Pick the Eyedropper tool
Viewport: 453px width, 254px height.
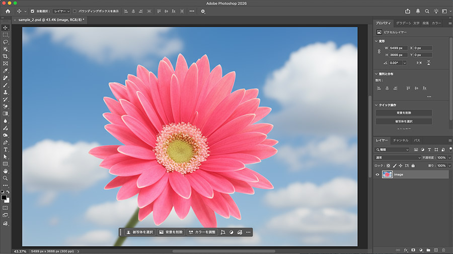click(6, 71)
